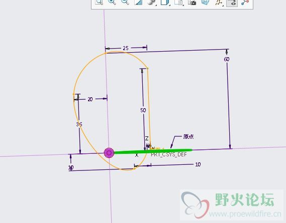Select the 36 dimension value

click(79, 124)
